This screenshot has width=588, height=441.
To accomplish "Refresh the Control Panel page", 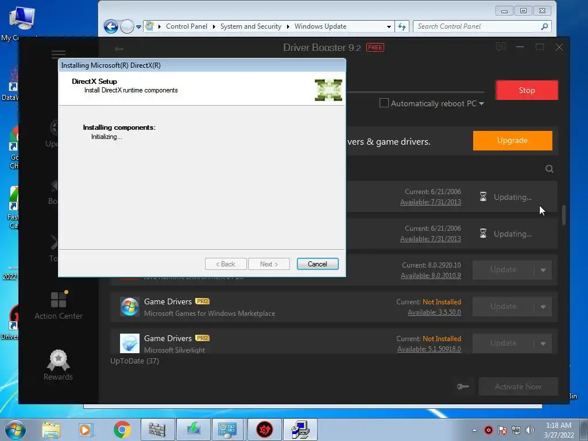I will point(402,26).
